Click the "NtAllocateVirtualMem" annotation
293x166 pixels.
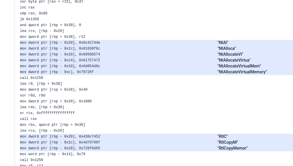[239, 66]
